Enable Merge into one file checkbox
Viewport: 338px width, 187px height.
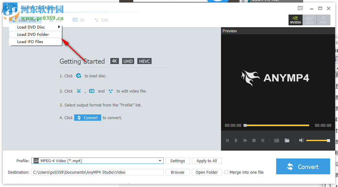[x=226, y=172]
